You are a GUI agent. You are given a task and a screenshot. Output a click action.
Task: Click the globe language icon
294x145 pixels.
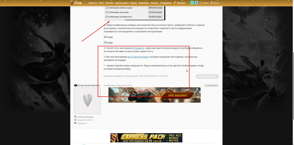click(x=212, y=3)
